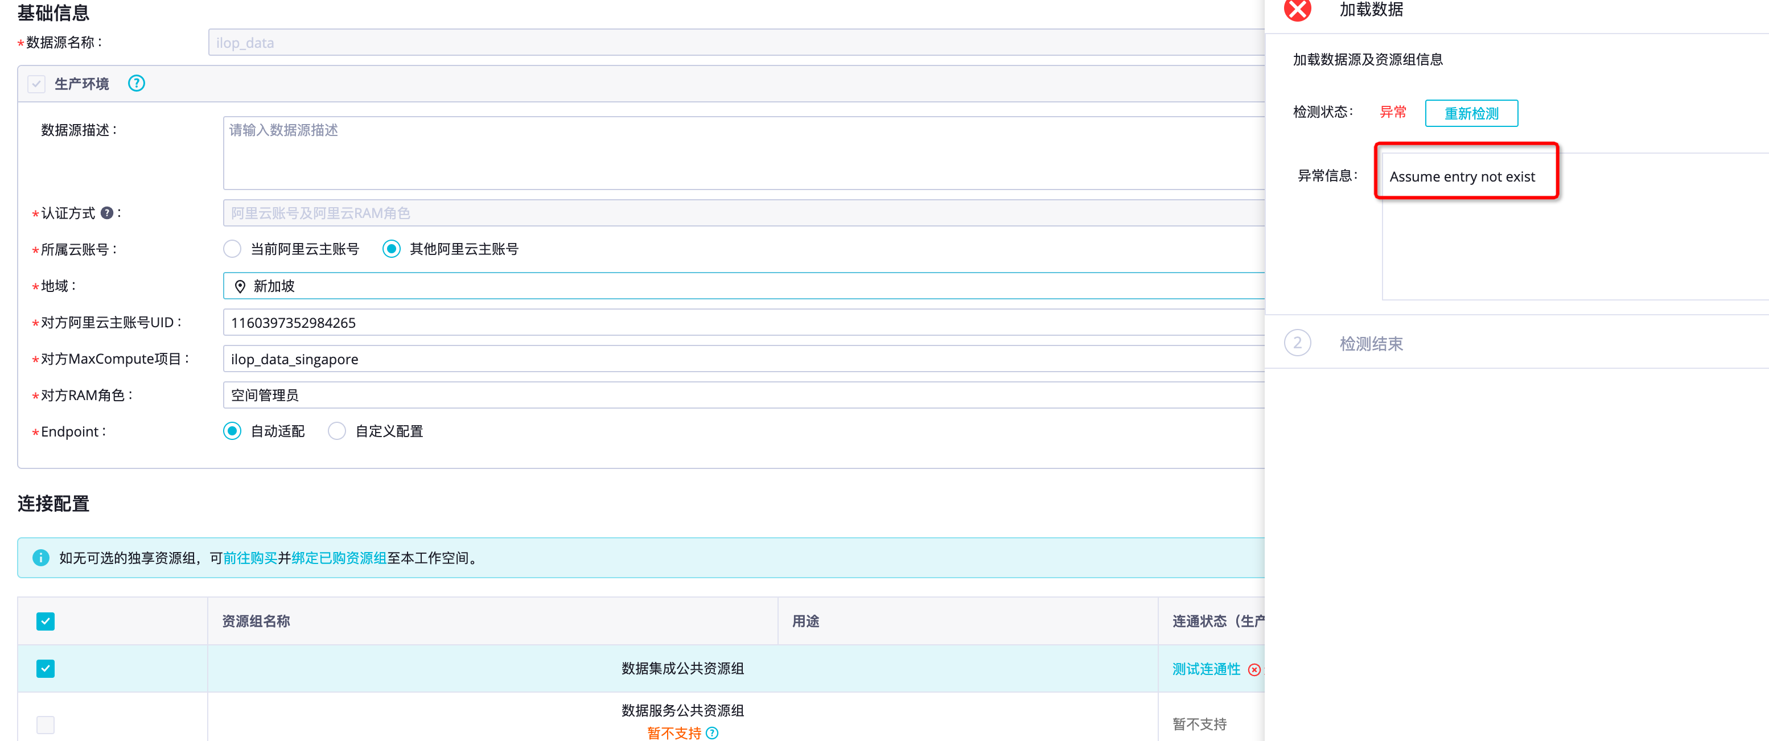This screenshot has width=1769, height=741.
Task: Click the help icon next to 生产环境
Action: point(137,84)
